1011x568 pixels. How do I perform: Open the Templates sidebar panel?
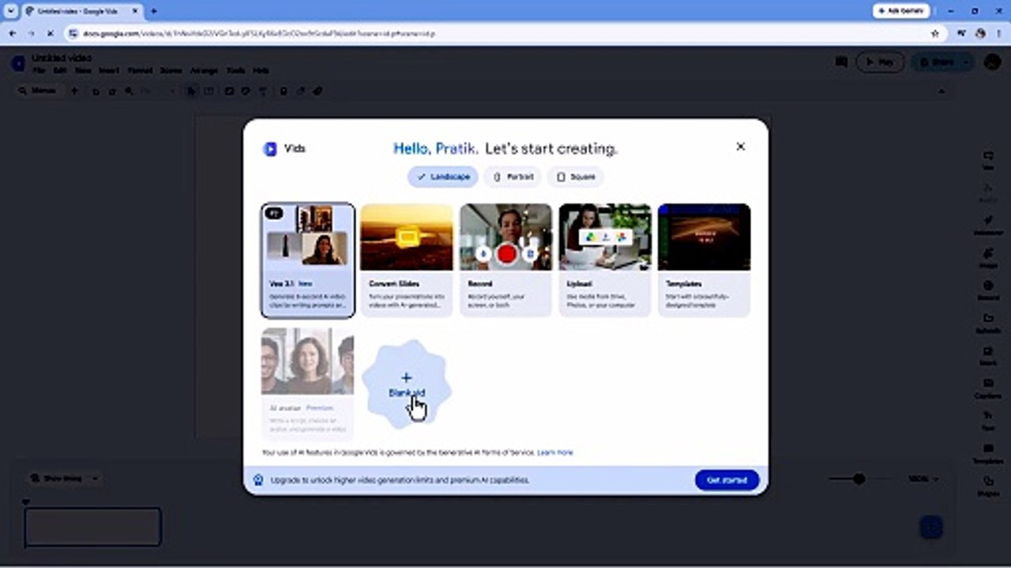987,453
